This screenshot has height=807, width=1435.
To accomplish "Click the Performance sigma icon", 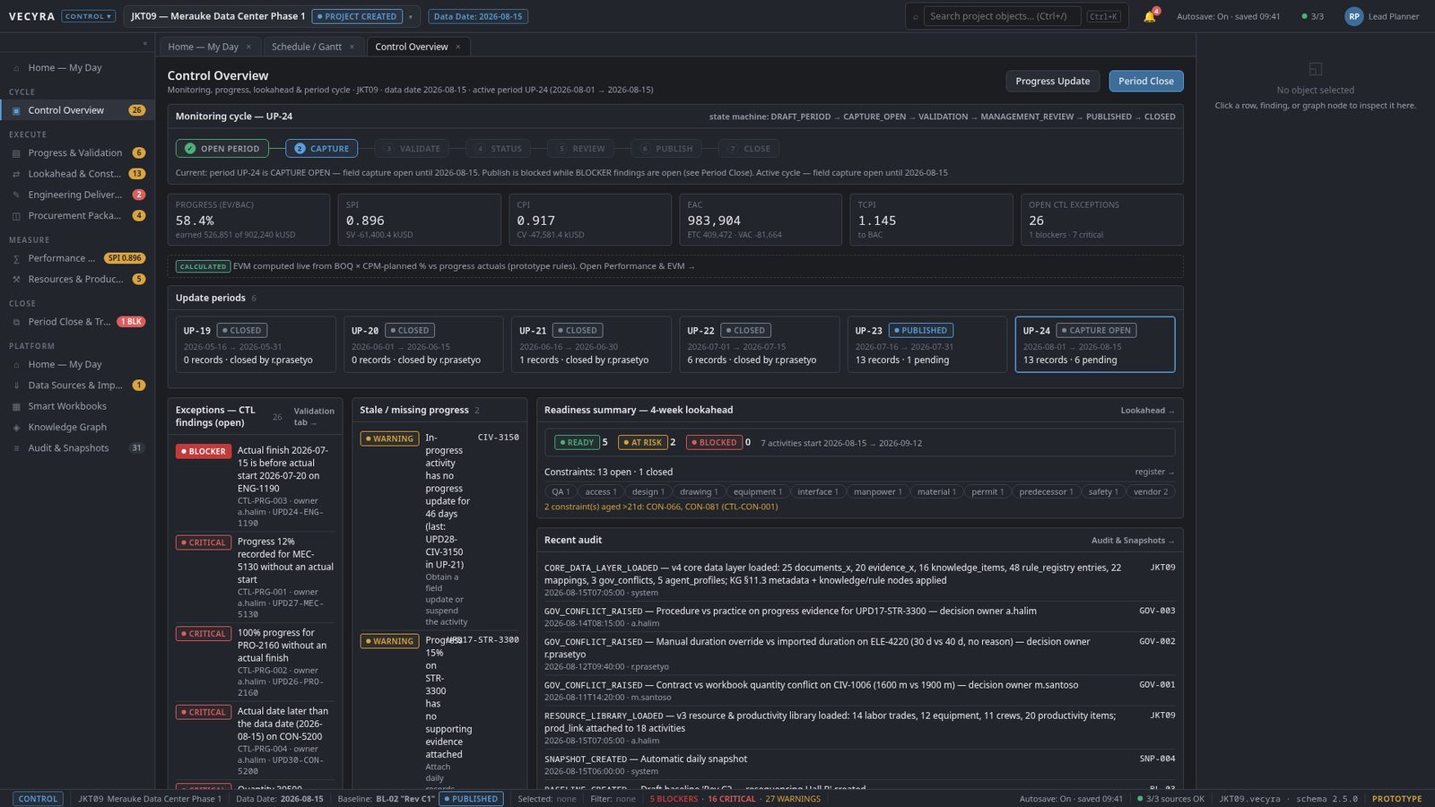I will click(16, 258).
